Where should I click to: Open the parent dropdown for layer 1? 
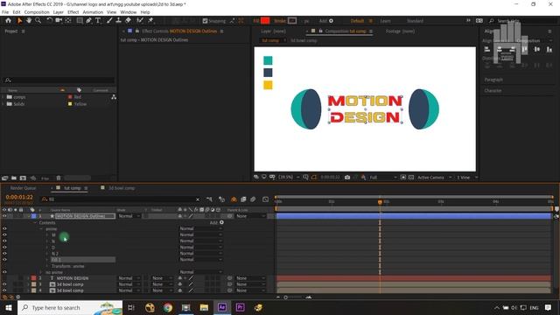251,216
